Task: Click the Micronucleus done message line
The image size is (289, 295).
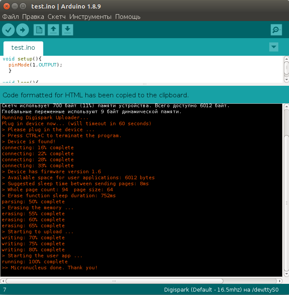Action: pos(50,268)
